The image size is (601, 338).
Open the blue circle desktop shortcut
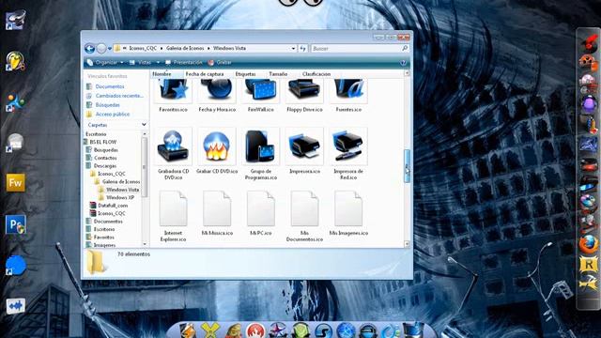[15, 265]
